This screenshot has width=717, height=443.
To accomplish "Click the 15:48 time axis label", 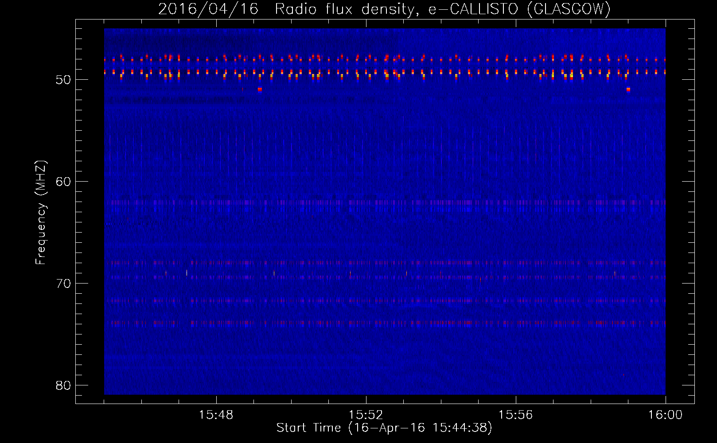I will coord(216,415).
